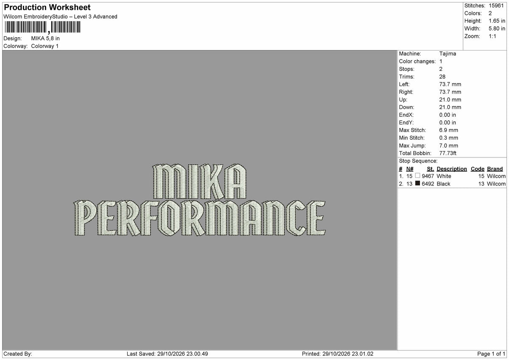Click the 'Colorway 1' value
Viewport: 509px width, 360px height.
(45, 46)
